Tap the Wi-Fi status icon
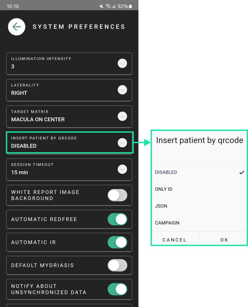Screen dimensions: 248x307 108,6
